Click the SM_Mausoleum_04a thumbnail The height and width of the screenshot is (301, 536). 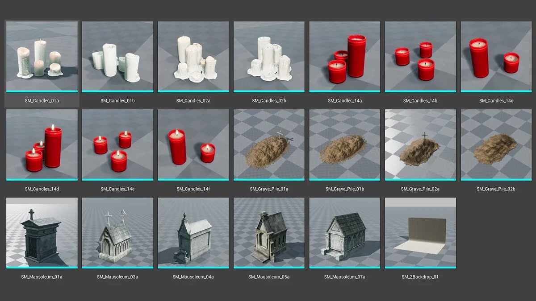193,232
